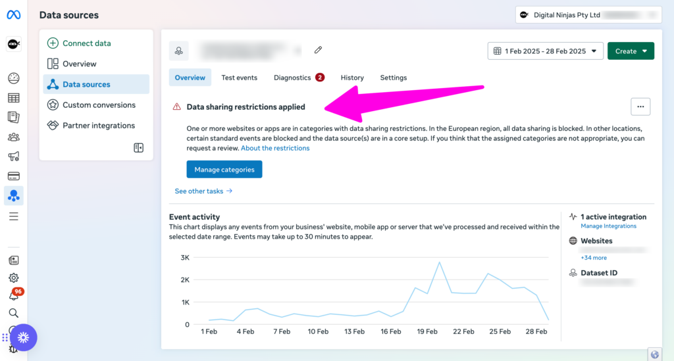Open notifications bell with 96 badge
The image size is (674, 361).
pos(13,295)
